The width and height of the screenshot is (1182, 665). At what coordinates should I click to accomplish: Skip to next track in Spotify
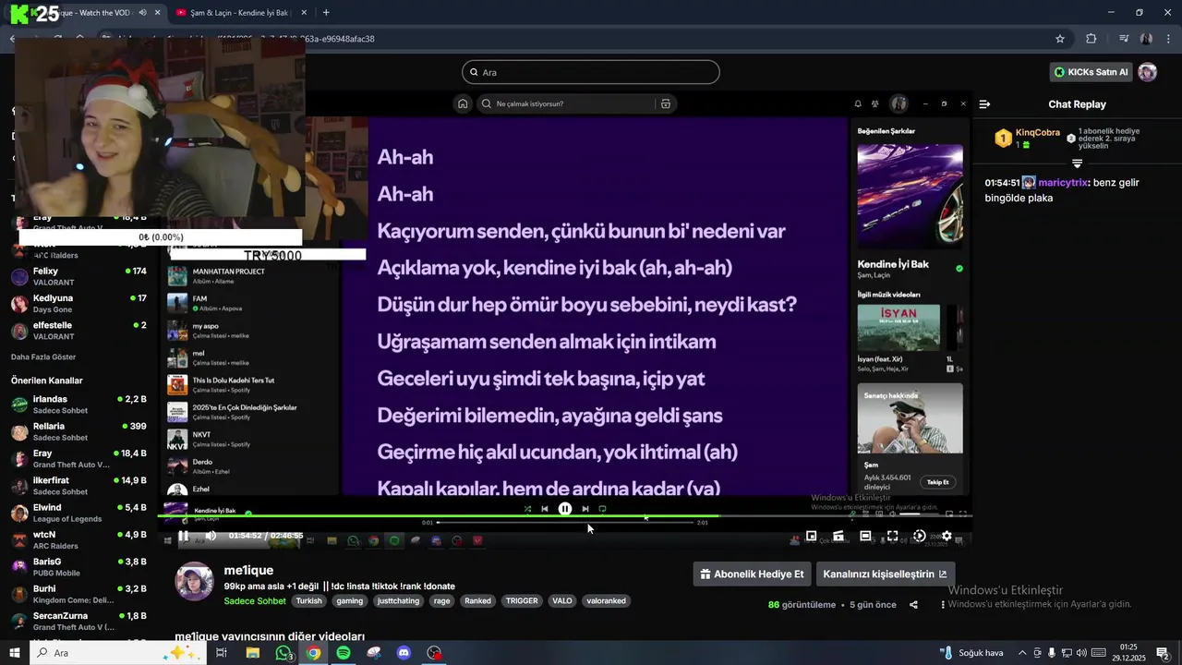[x=585, y=509]
